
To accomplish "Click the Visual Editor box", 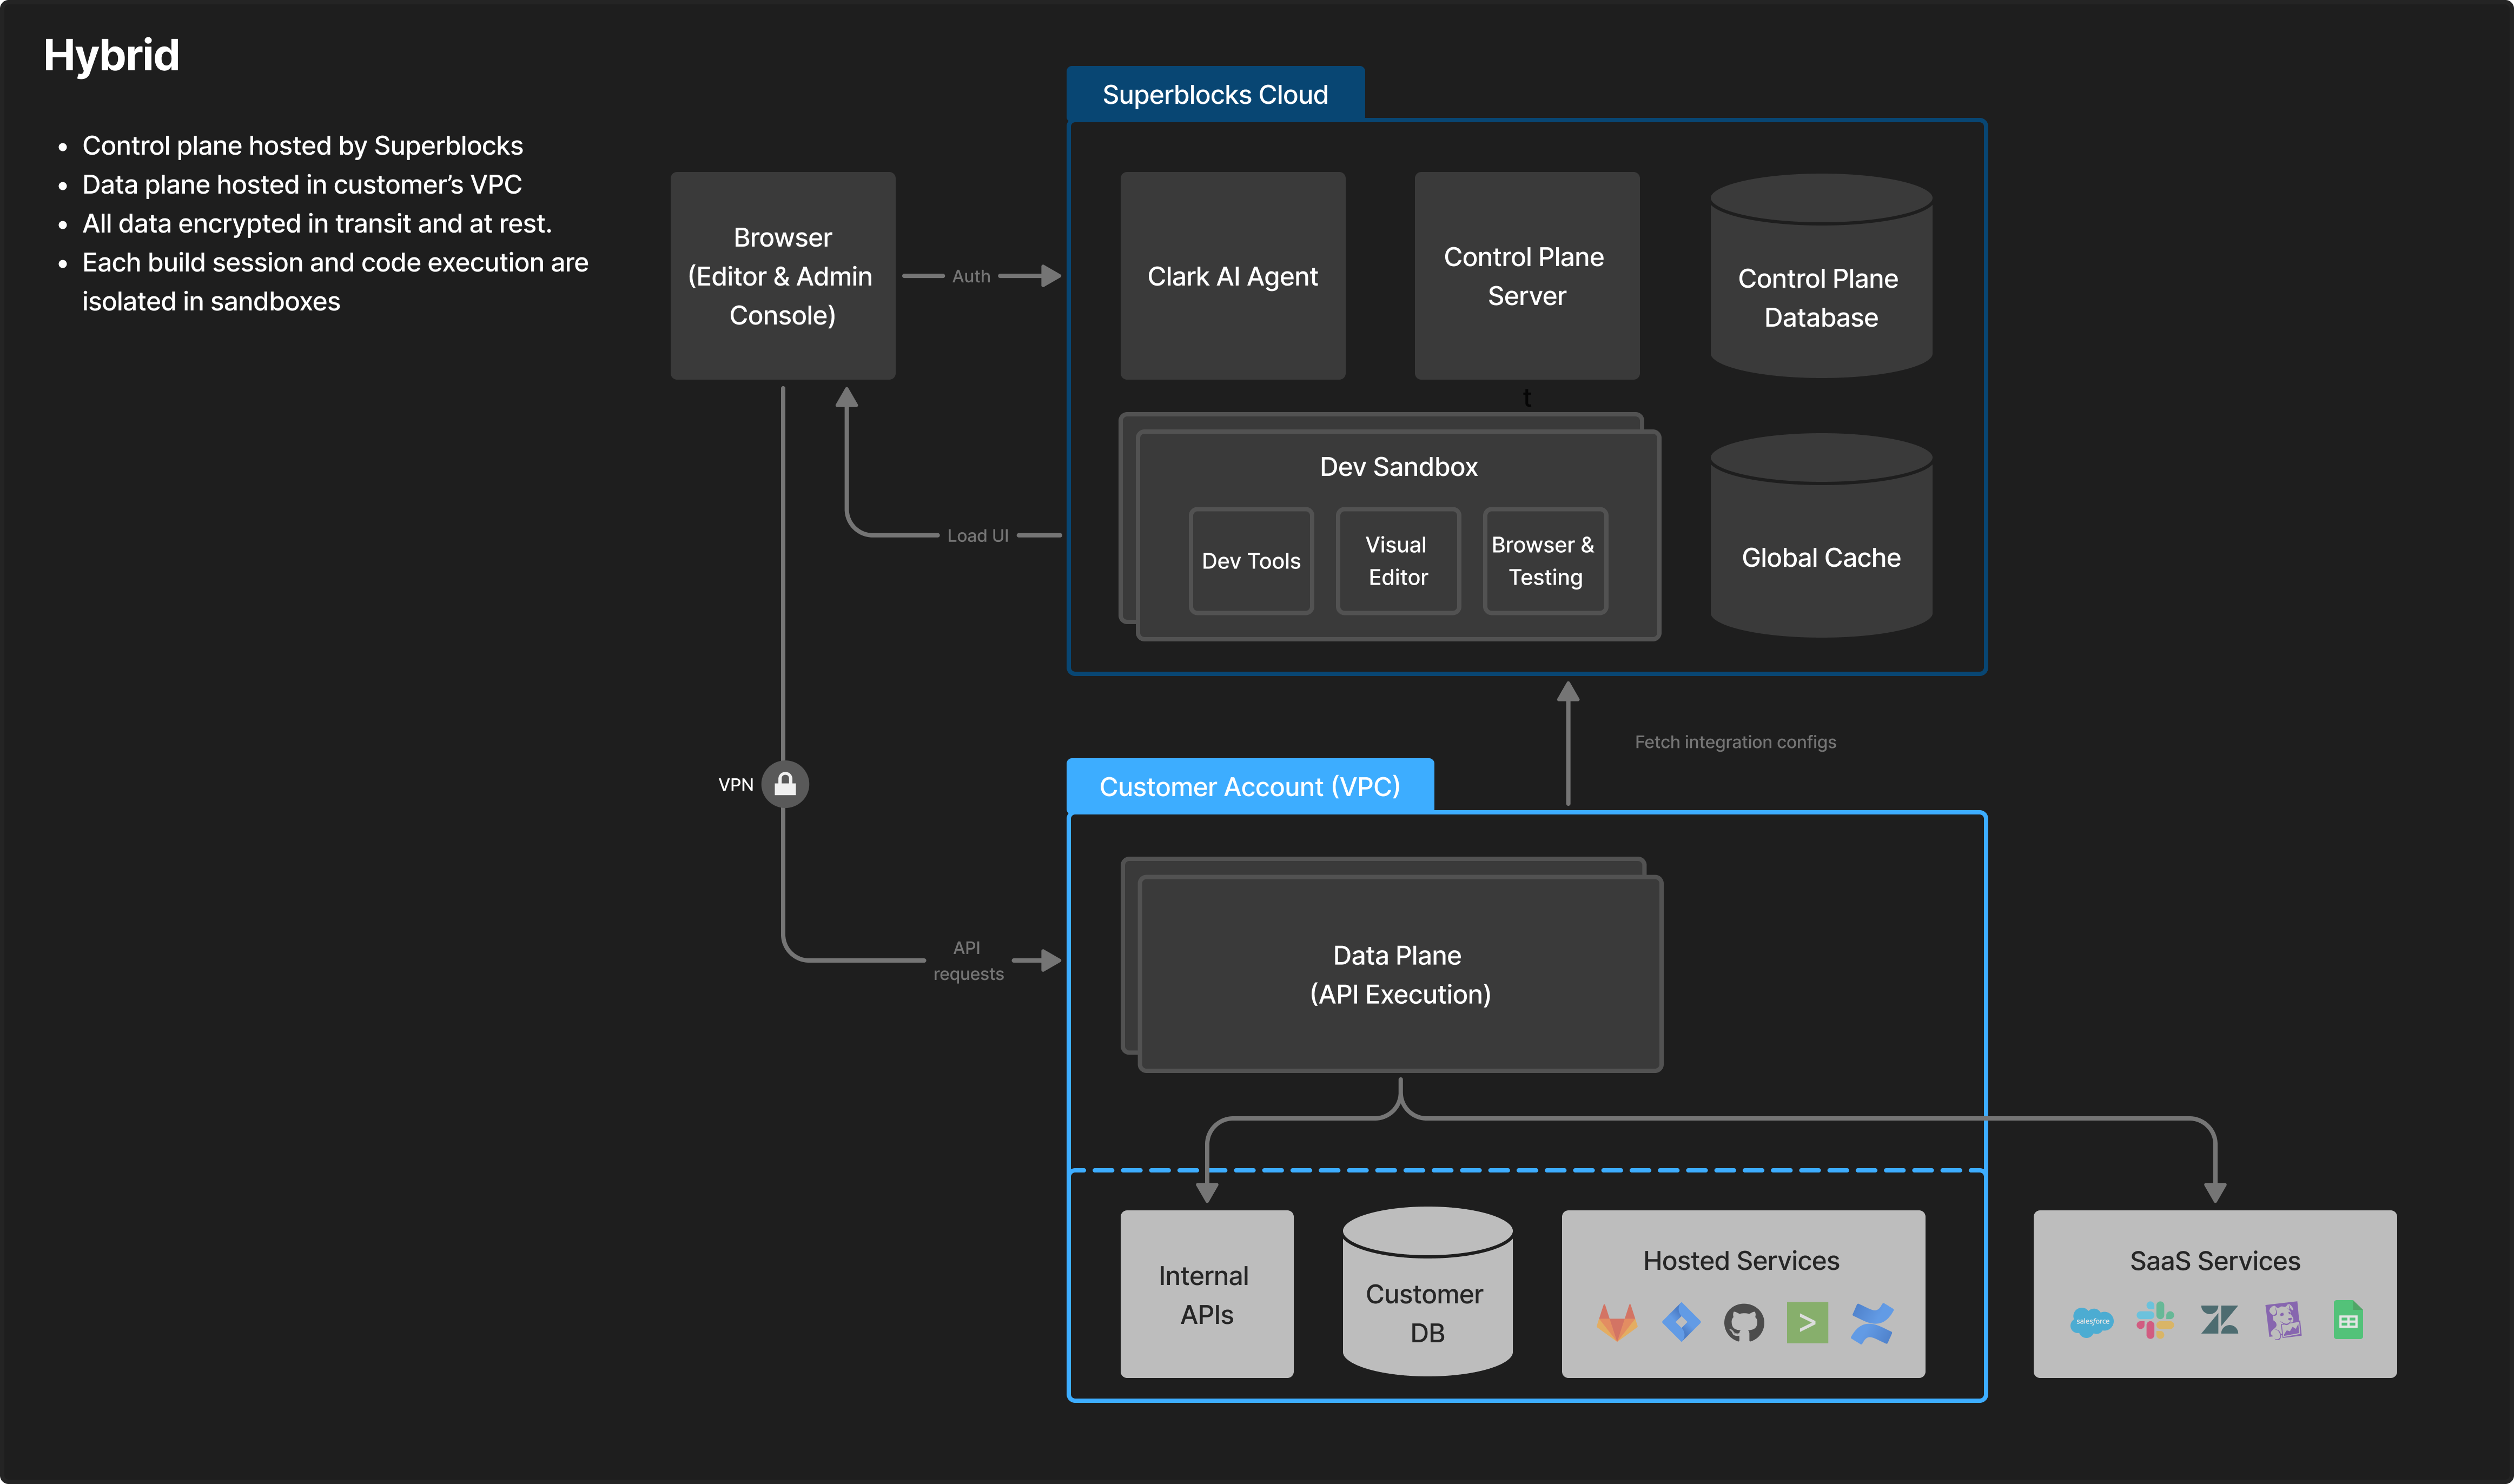I will click(x=1397, y=561).
